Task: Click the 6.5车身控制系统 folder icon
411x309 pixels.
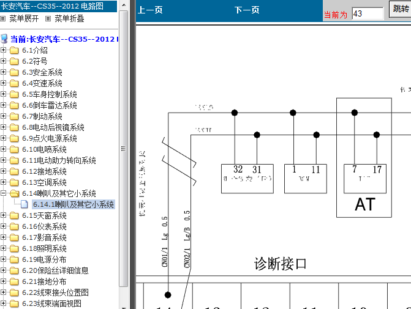Action: tap(14, 94)
